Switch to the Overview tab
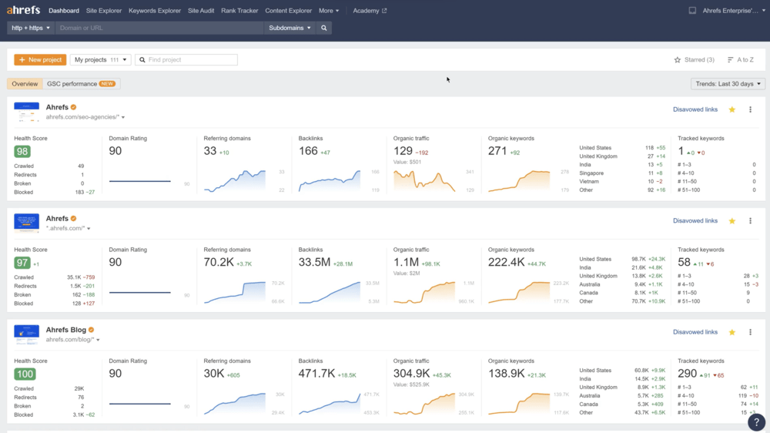The image size is (770, 433). coord(25,84)
